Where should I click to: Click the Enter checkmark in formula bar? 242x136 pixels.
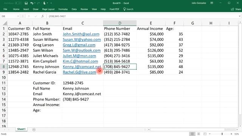tap(36, 16)
